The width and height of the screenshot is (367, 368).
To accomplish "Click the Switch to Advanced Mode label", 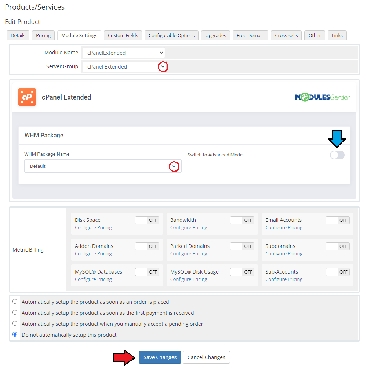I will click(x=215, y=155).
